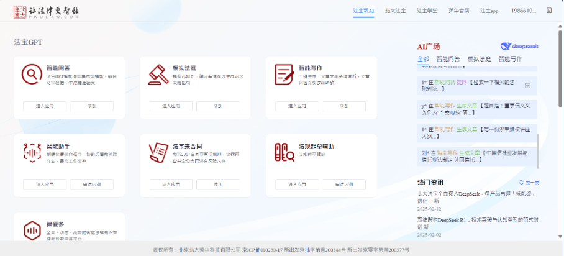This screenshot has height=256, width=564.
Task: Click the 京ICP证010230-17 footer link
Action: pos(262,250)
